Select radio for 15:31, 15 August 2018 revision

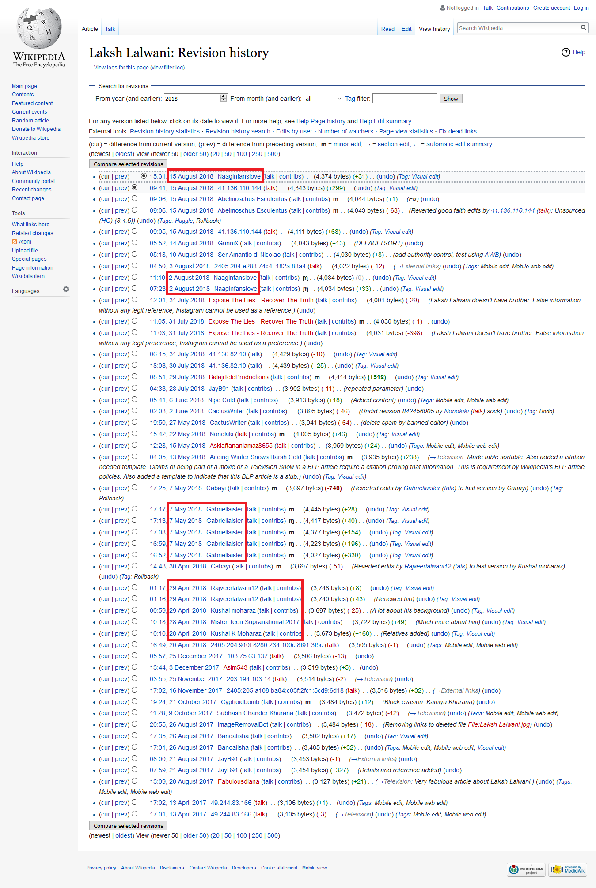pos(144,176)
